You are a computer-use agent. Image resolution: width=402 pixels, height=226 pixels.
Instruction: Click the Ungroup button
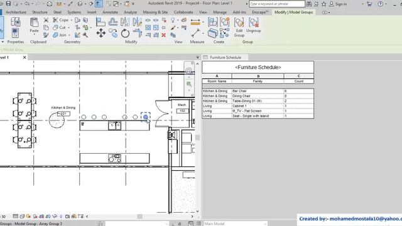pos(253,25)
